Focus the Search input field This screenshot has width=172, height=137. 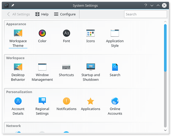tap(145, 14)
